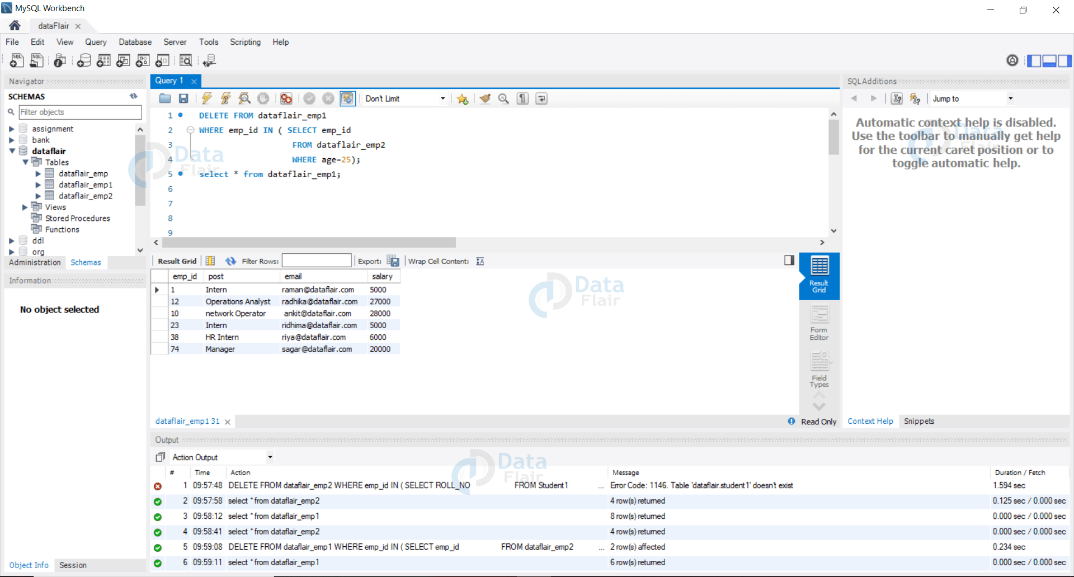Click the Filter Rows input field
Screen dimensions: 1074x577
317,261
